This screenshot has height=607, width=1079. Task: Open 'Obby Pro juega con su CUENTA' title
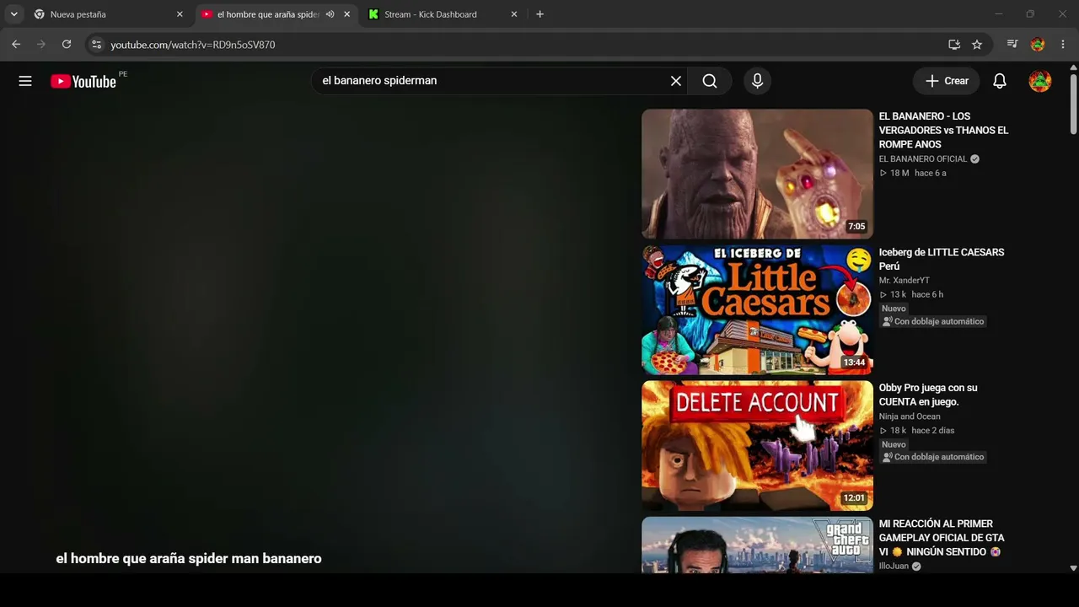click(928, 395)
